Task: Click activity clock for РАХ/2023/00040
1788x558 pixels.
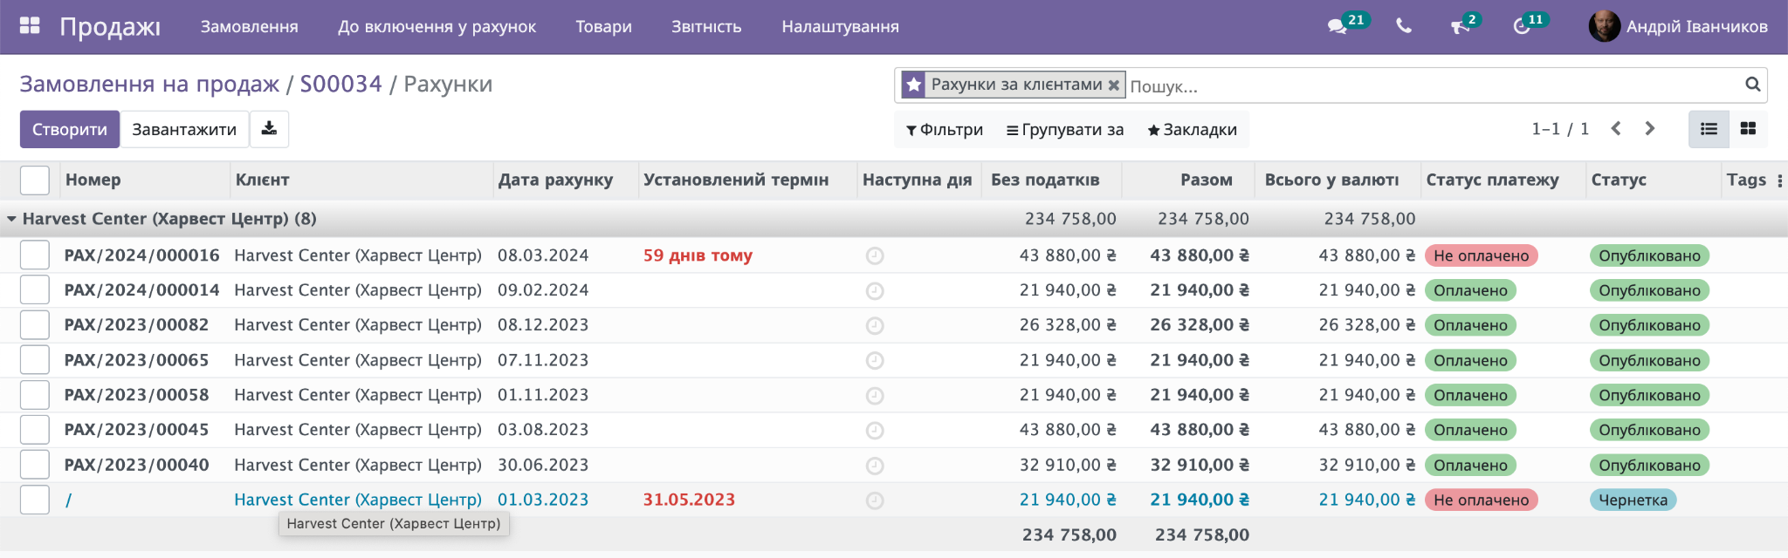Action: (x=875, y=466)
